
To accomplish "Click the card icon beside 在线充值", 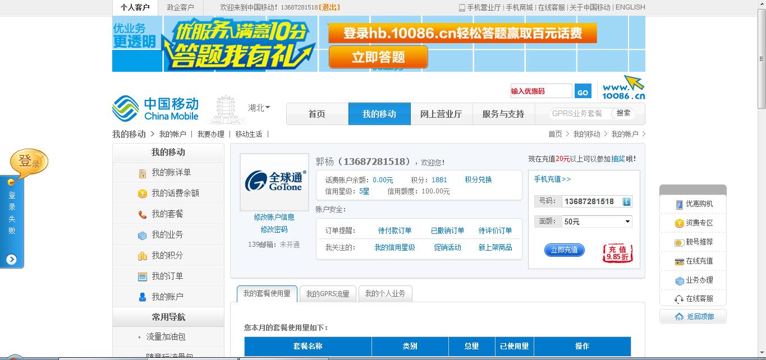I will (x=679, y=261).
